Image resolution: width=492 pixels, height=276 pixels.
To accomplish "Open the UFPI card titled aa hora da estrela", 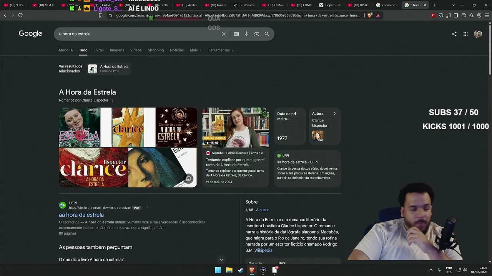I will [307, 168].
